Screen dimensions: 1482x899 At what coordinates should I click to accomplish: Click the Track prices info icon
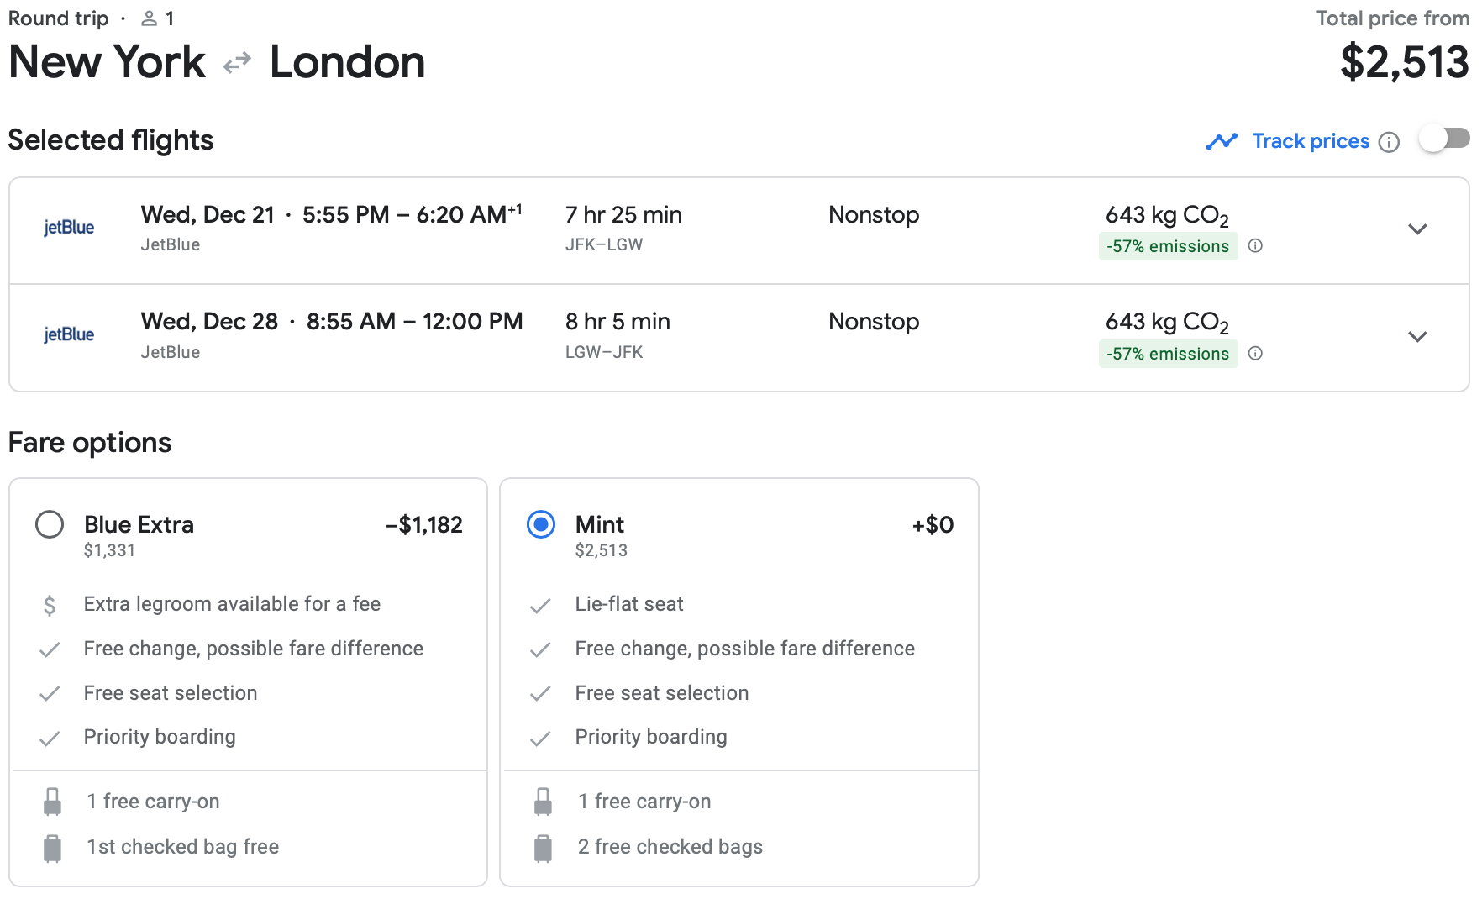(1390, 142)
